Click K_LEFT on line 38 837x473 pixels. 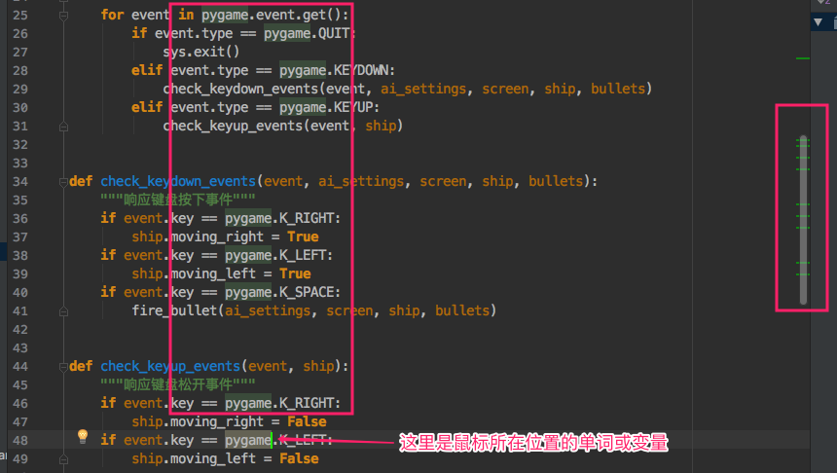pyautogui.click(x=303, y=255)
